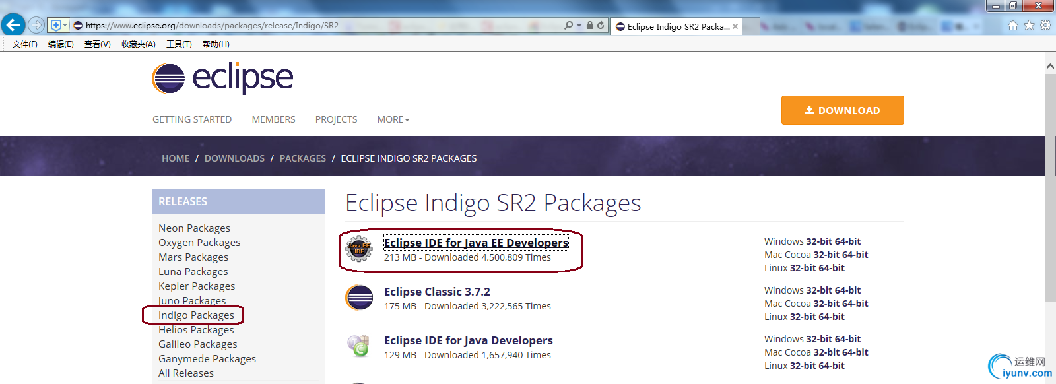Open Eclipse IDE for Java Developers link
Viewport: 1056px width, 384px height.
[469, 340]
